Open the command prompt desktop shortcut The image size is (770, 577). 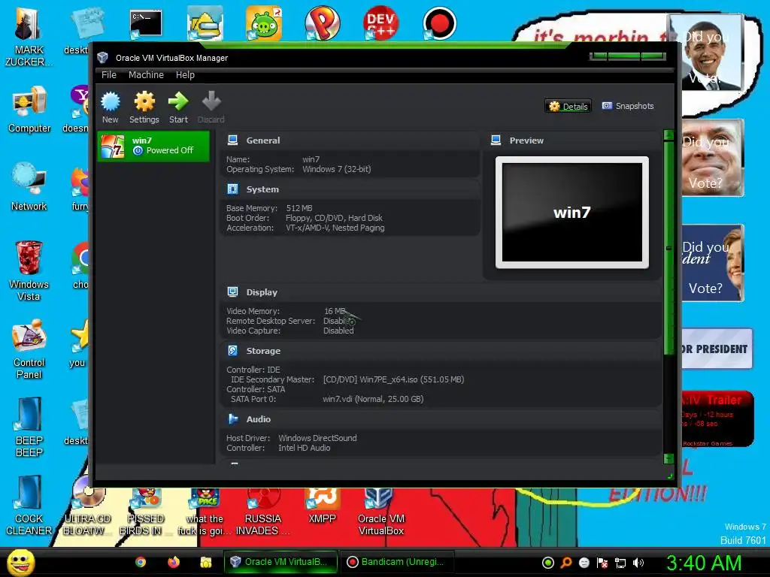146,24
